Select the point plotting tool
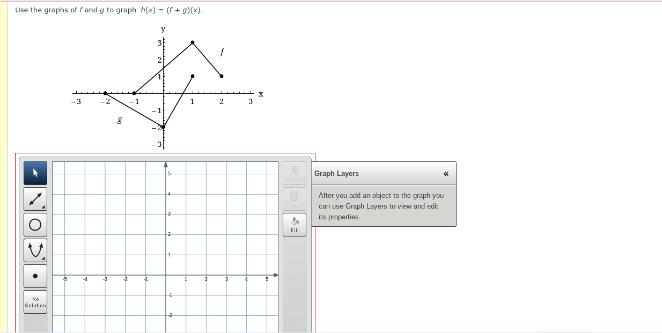662x333 pixels. [x=35, y=276]
